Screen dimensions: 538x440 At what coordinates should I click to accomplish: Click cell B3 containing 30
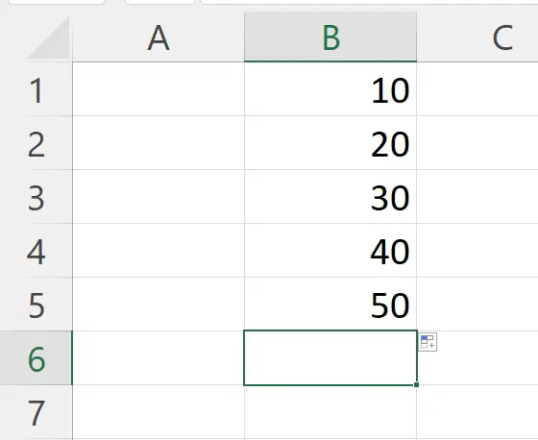coord(330,197)
